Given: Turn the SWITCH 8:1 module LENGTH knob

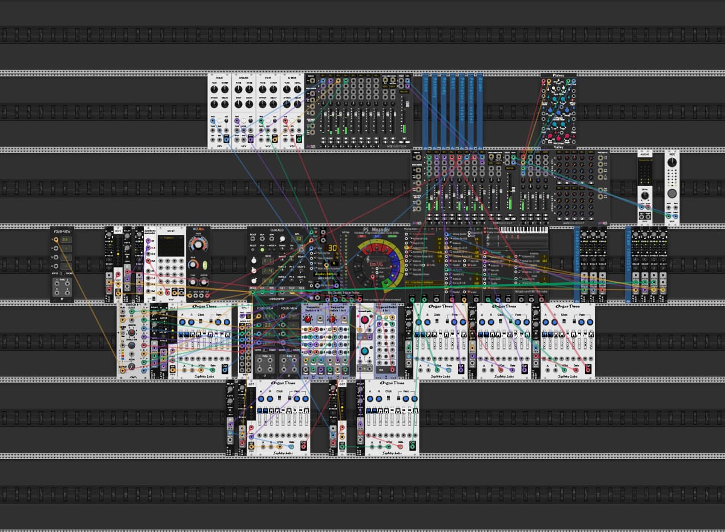Looking at the screenshot, I should 131,332.
